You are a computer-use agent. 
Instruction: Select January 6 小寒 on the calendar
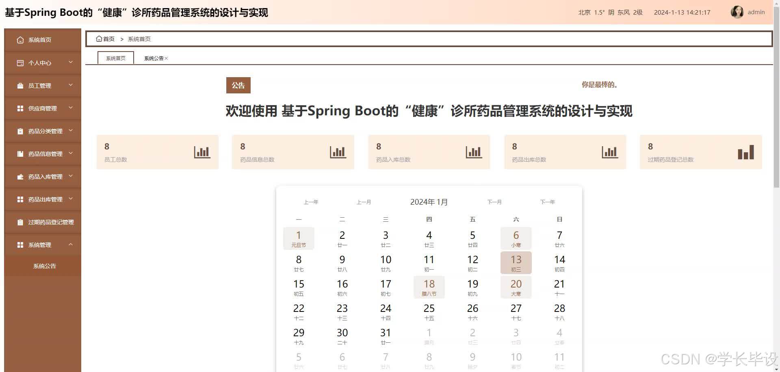516,238
